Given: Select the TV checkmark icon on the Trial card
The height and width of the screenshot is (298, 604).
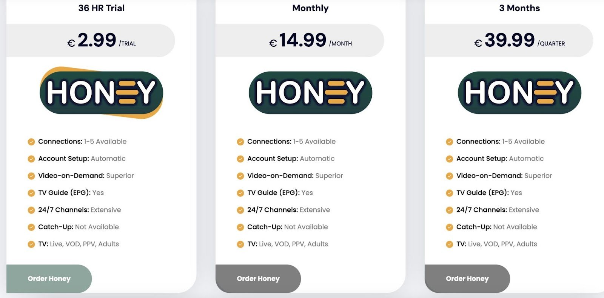Looking at the screenshot, I should [30, 244].
